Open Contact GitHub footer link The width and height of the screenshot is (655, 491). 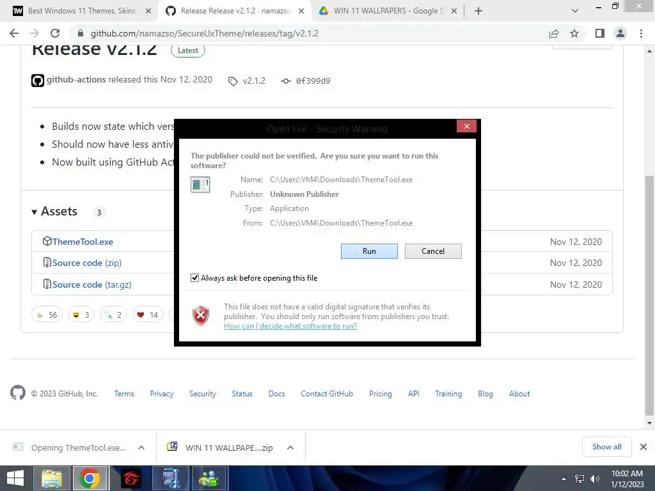(x=327, y=394)
